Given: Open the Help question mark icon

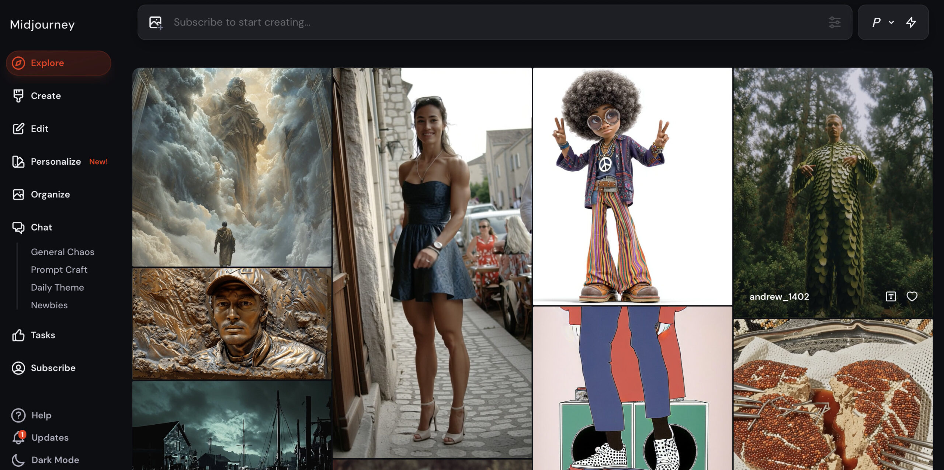Looking at the screenshot, I should [x=18, y=415].
